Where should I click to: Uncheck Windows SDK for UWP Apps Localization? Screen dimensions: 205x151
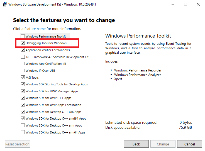pyautogui.click(x=23, y=105)
